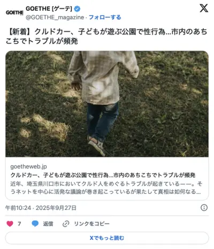Screen dimensions: 214x249
Task: Click the article description snippet text
Action: [x=106, y=187]
